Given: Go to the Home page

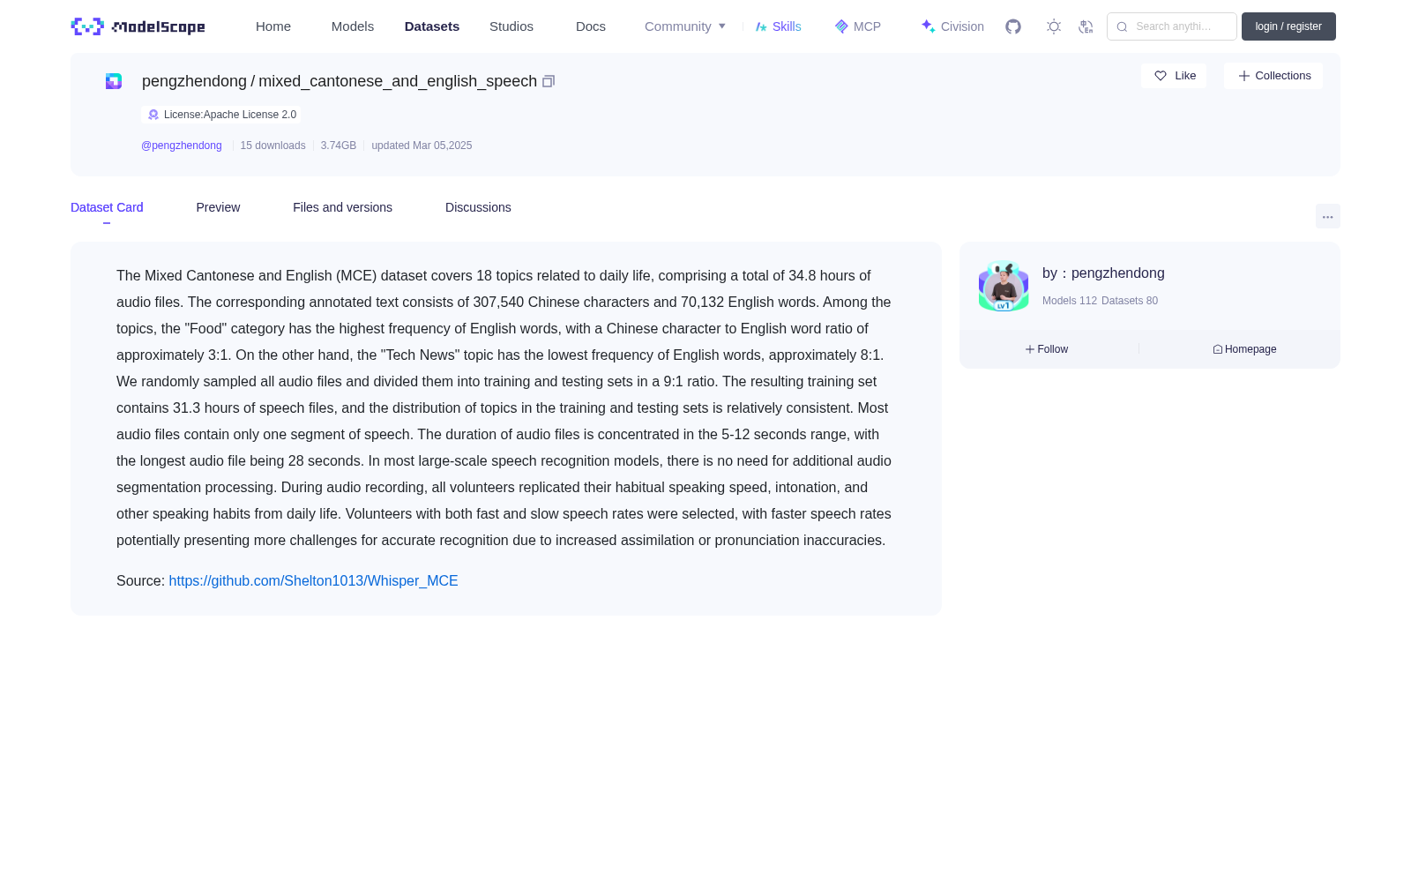Looking at the screenshot, I should [273, 26].
